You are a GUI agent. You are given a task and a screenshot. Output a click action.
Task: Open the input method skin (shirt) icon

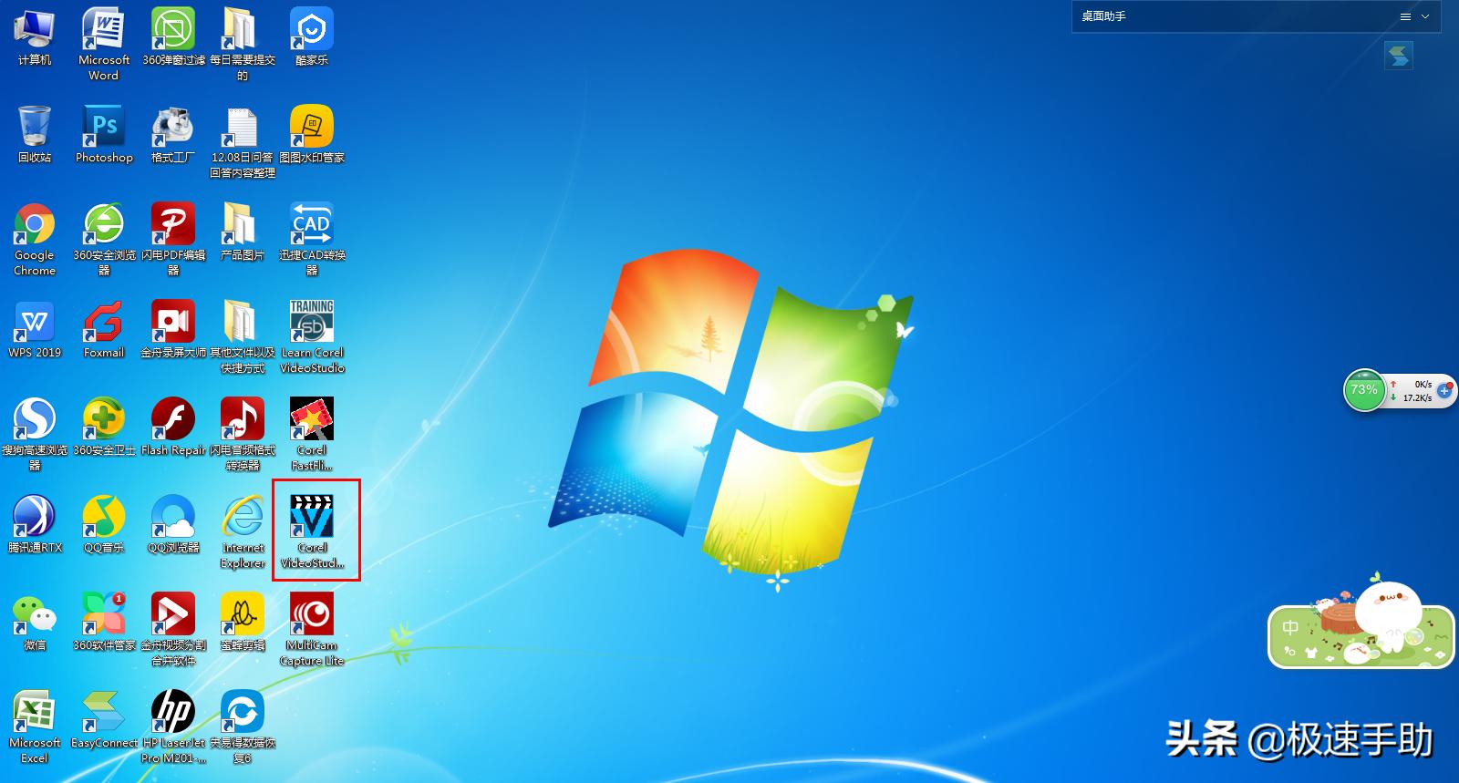click(1310, 652)
